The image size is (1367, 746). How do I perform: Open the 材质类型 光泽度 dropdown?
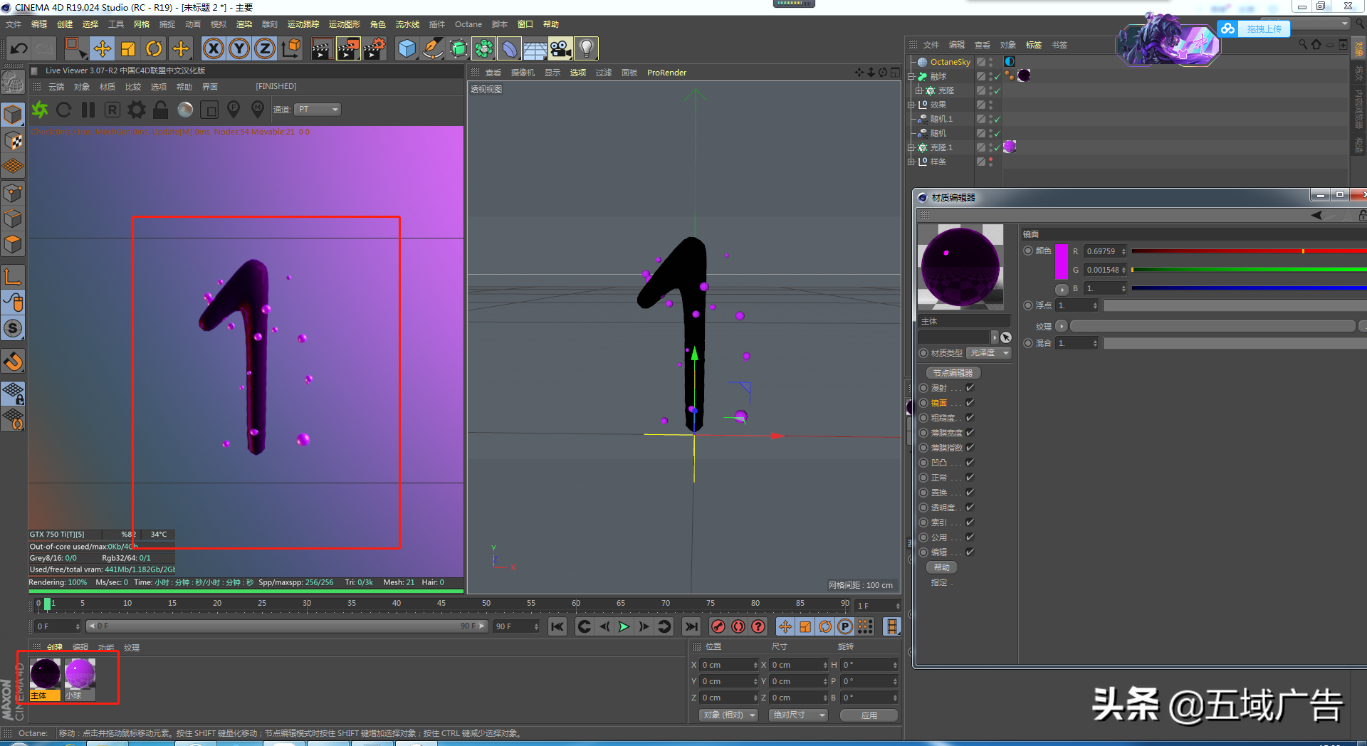[990, 353]
